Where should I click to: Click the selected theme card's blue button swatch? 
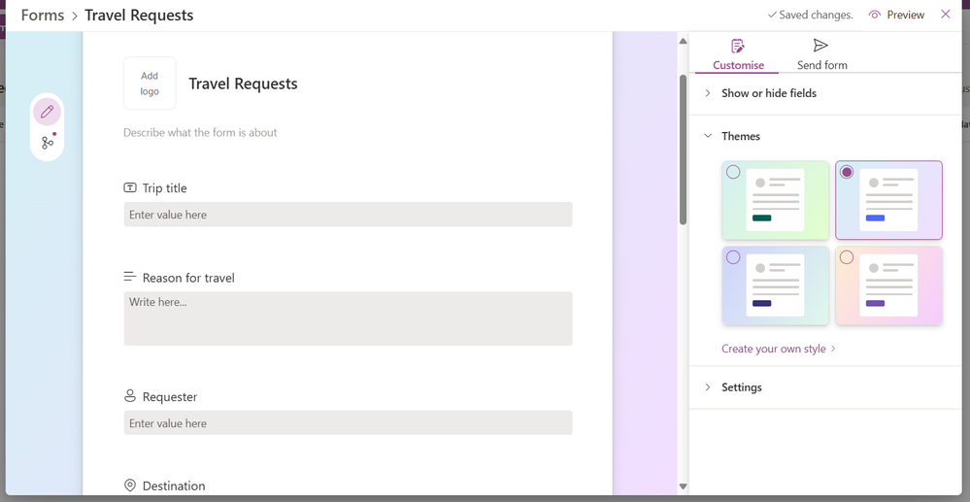click(x=875, y=218)
